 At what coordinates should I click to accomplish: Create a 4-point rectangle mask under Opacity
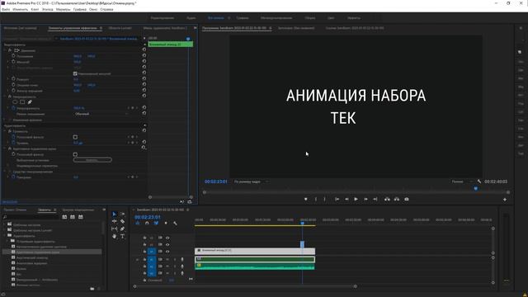point(22,102)
